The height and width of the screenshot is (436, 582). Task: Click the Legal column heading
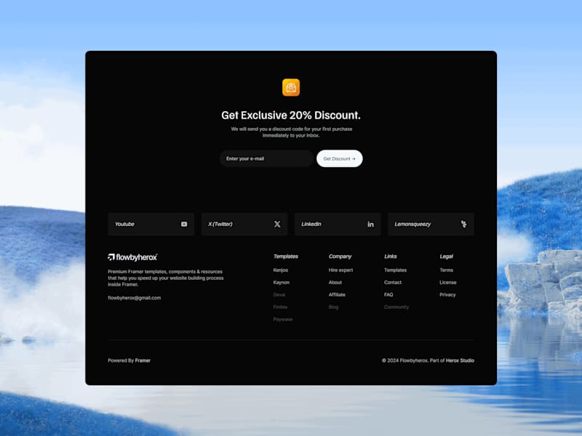click(x=446, y=257)
